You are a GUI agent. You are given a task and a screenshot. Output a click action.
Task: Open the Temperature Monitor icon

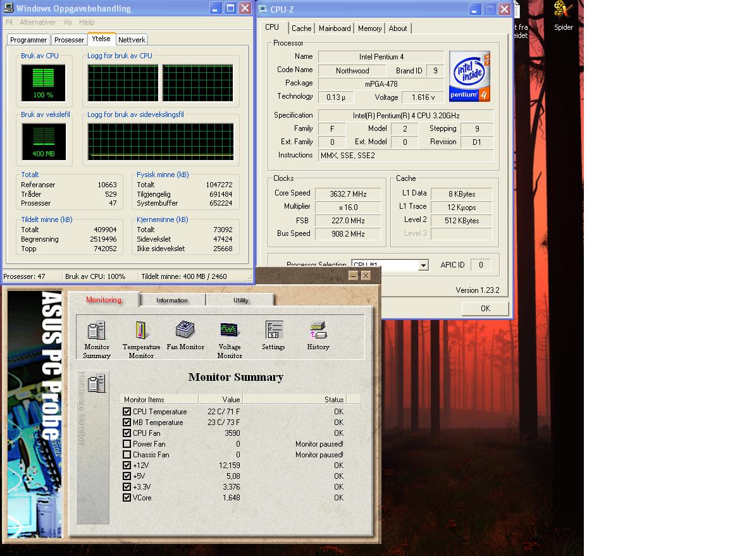[141, 339]
